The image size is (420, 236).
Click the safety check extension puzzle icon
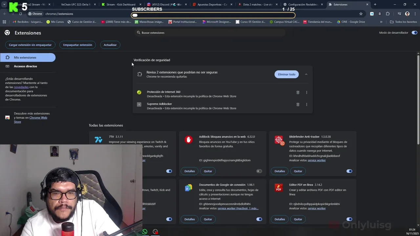click(140, 74)
